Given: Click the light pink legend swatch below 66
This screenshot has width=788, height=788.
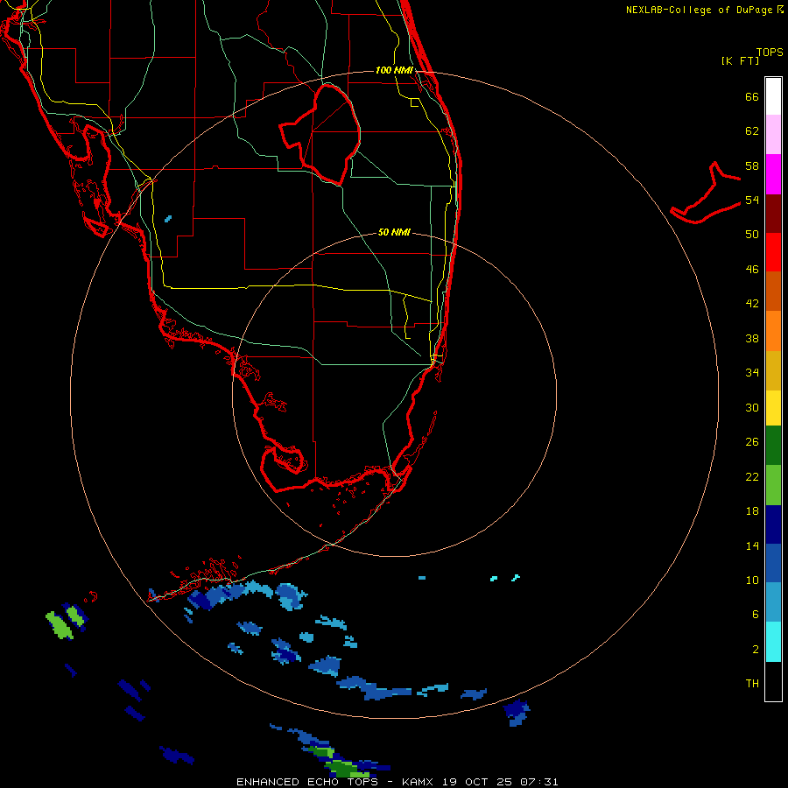Looking at the screenshot, I should coord(773,134).
